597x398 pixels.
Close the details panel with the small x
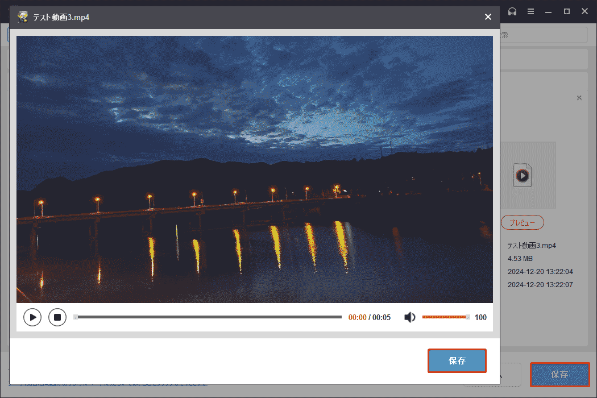pos(579,98)
